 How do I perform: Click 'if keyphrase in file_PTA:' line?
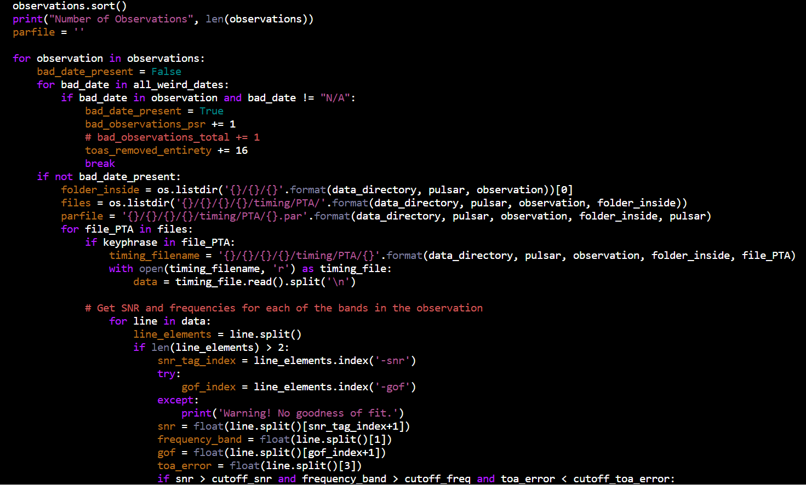pos(160,242)
